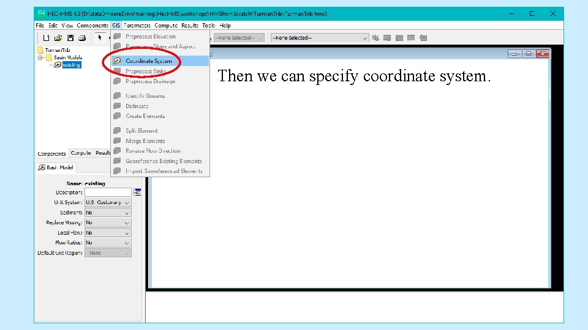Image resolution: width=588 pixels, height=330 pixels.
Task: Open the Replace Missing dropdown
Action: 108,222
